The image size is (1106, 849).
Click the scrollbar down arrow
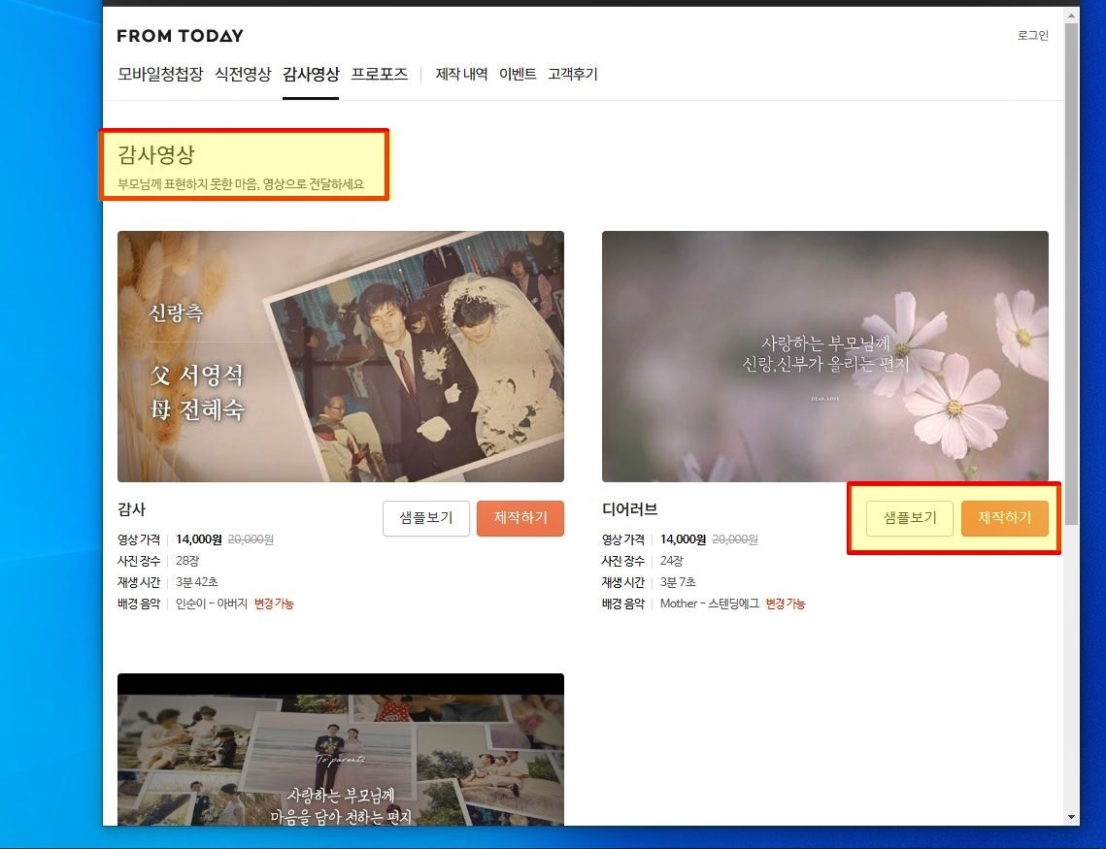tap(1071, 817)
